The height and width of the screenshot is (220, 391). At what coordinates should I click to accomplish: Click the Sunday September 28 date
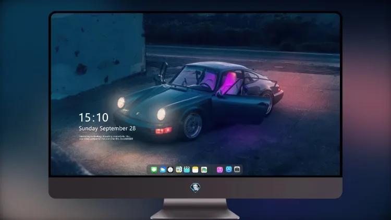pos(107,128)
